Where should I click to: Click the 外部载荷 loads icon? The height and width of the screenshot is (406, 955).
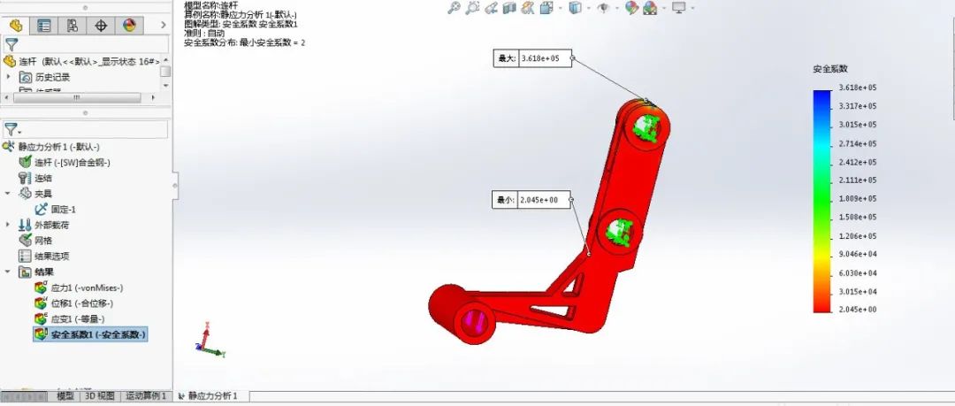pos(25,225)
